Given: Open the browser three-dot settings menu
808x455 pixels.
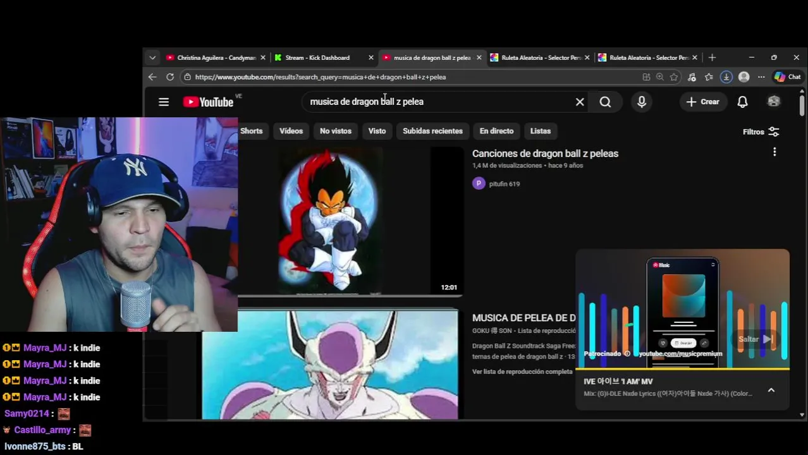Looking at the screenshot, I should coord(761,77).
